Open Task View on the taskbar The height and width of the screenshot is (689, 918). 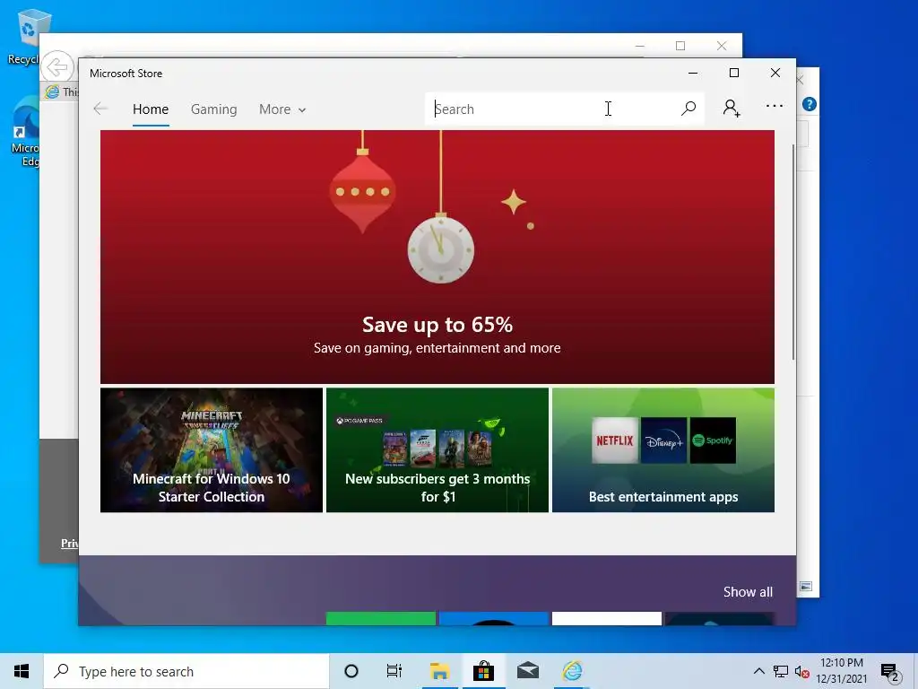click(x=394, y=671)
